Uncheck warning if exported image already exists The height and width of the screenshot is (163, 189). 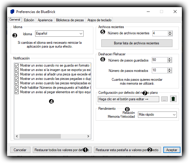pos(17,70)
